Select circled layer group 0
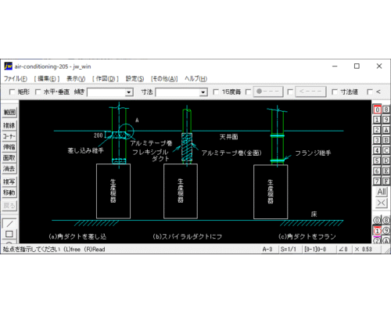The width and height of the screenshot is (391, 313). [x=377, y=221]
